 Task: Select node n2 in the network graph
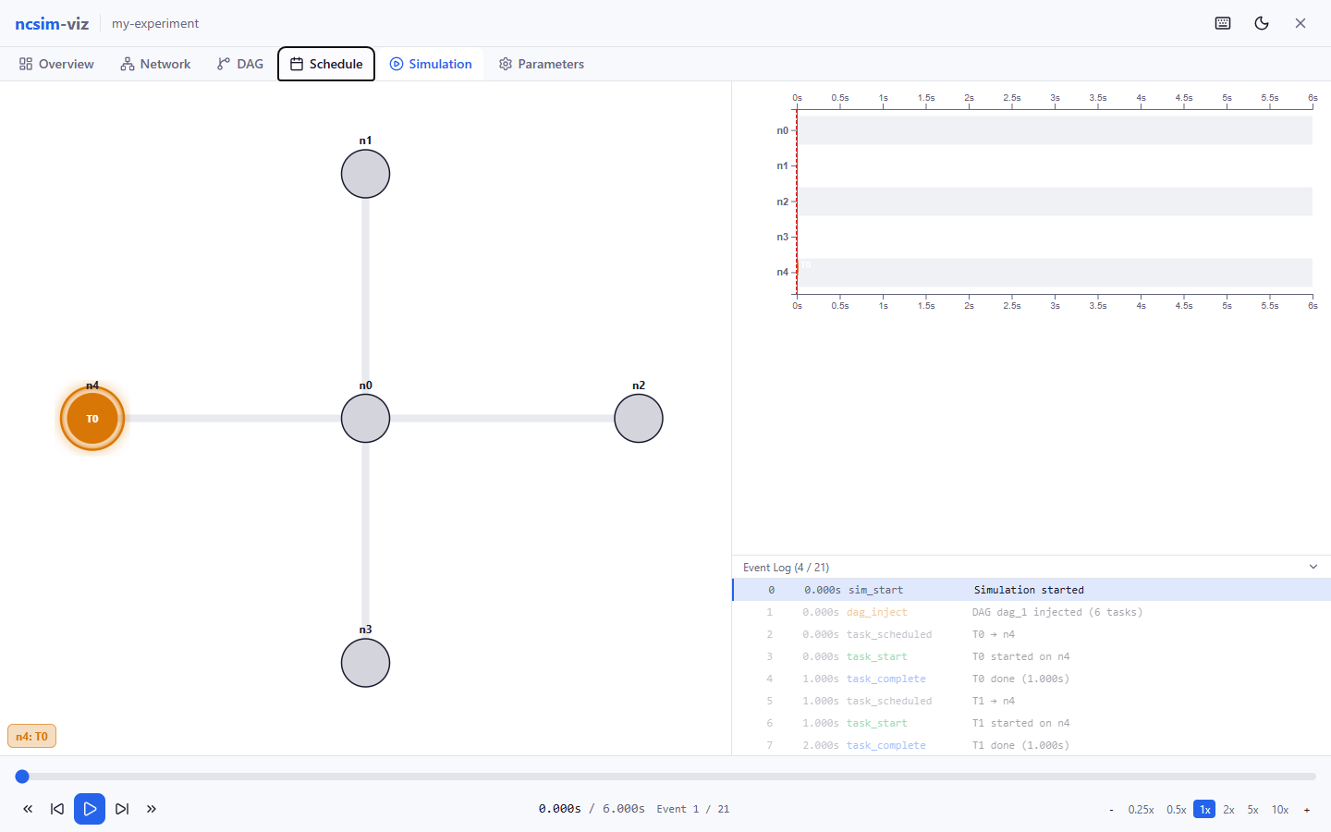click(639, 419)
